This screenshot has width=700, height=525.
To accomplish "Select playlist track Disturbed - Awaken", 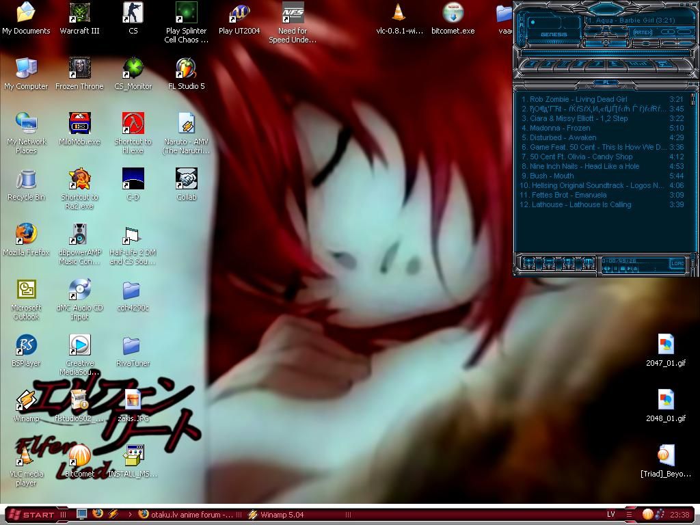I will coord(602,137).
